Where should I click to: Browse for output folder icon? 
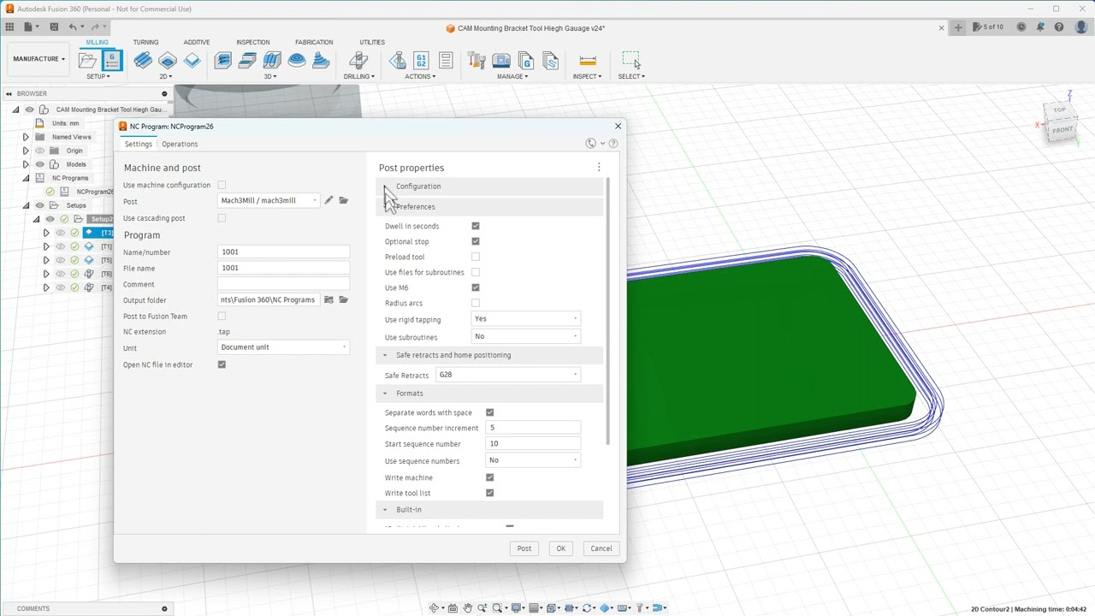344,299
